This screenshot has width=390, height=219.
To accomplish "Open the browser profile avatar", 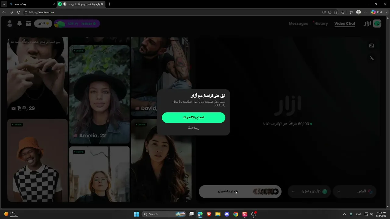I will click(359, 12).
